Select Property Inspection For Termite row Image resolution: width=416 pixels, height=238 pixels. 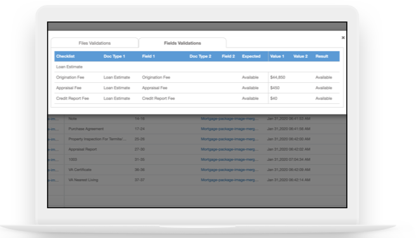click(197, 139)
